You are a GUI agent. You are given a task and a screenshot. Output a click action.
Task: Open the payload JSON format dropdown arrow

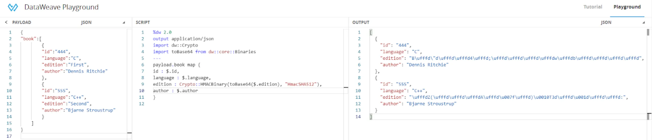(124, 23)
